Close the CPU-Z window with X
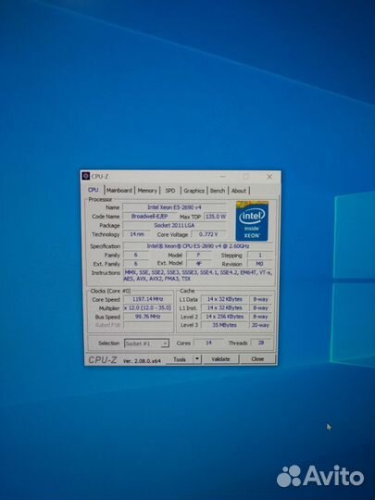The height and width of the screenshot is (500, 375). 269,176
